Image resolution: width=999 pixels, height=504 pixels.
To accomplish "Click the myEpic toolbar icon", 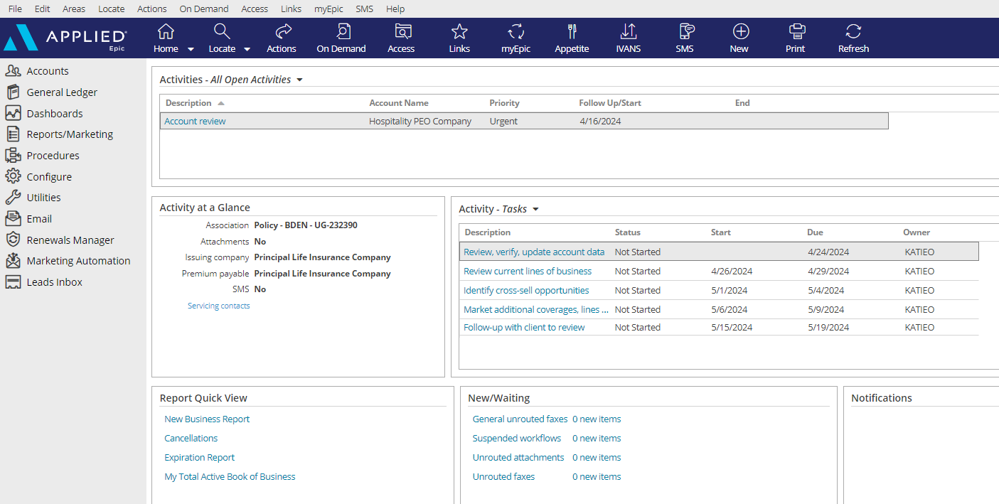I will [x=515, y=37].
